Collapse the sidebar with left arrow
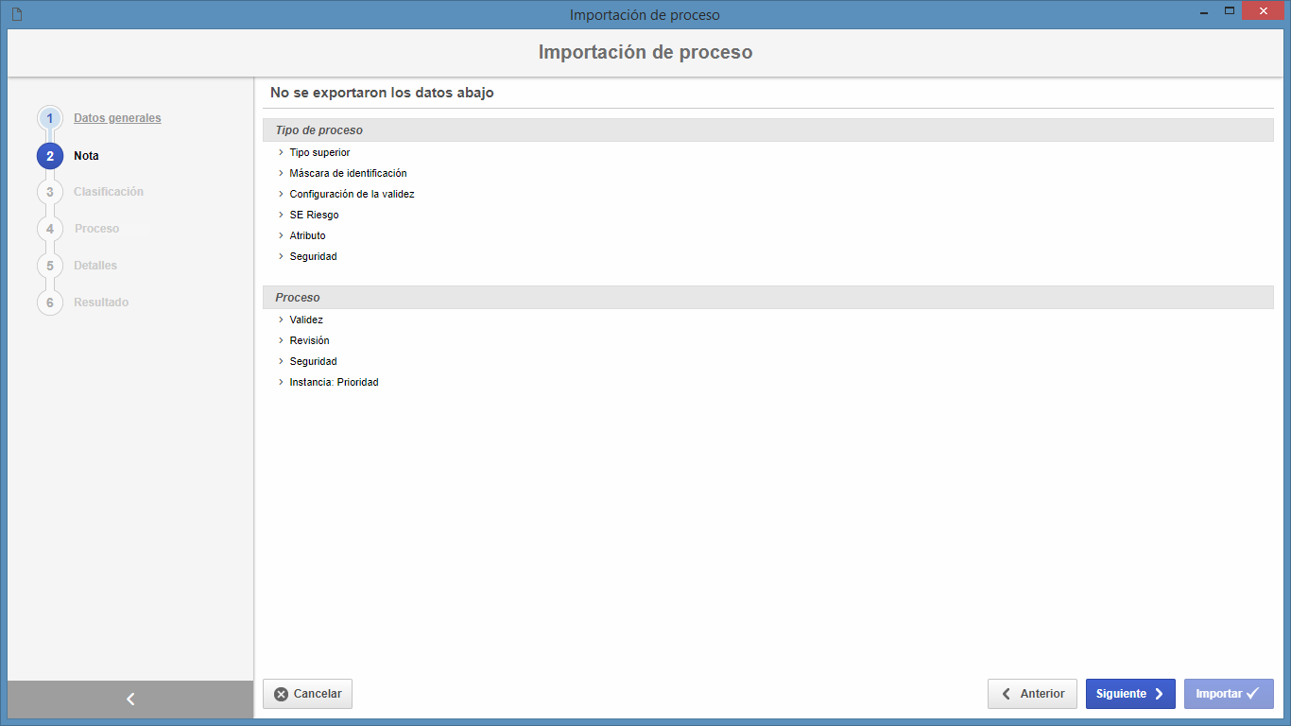This screenshot has width=1291, height=726. pos(130,700)
